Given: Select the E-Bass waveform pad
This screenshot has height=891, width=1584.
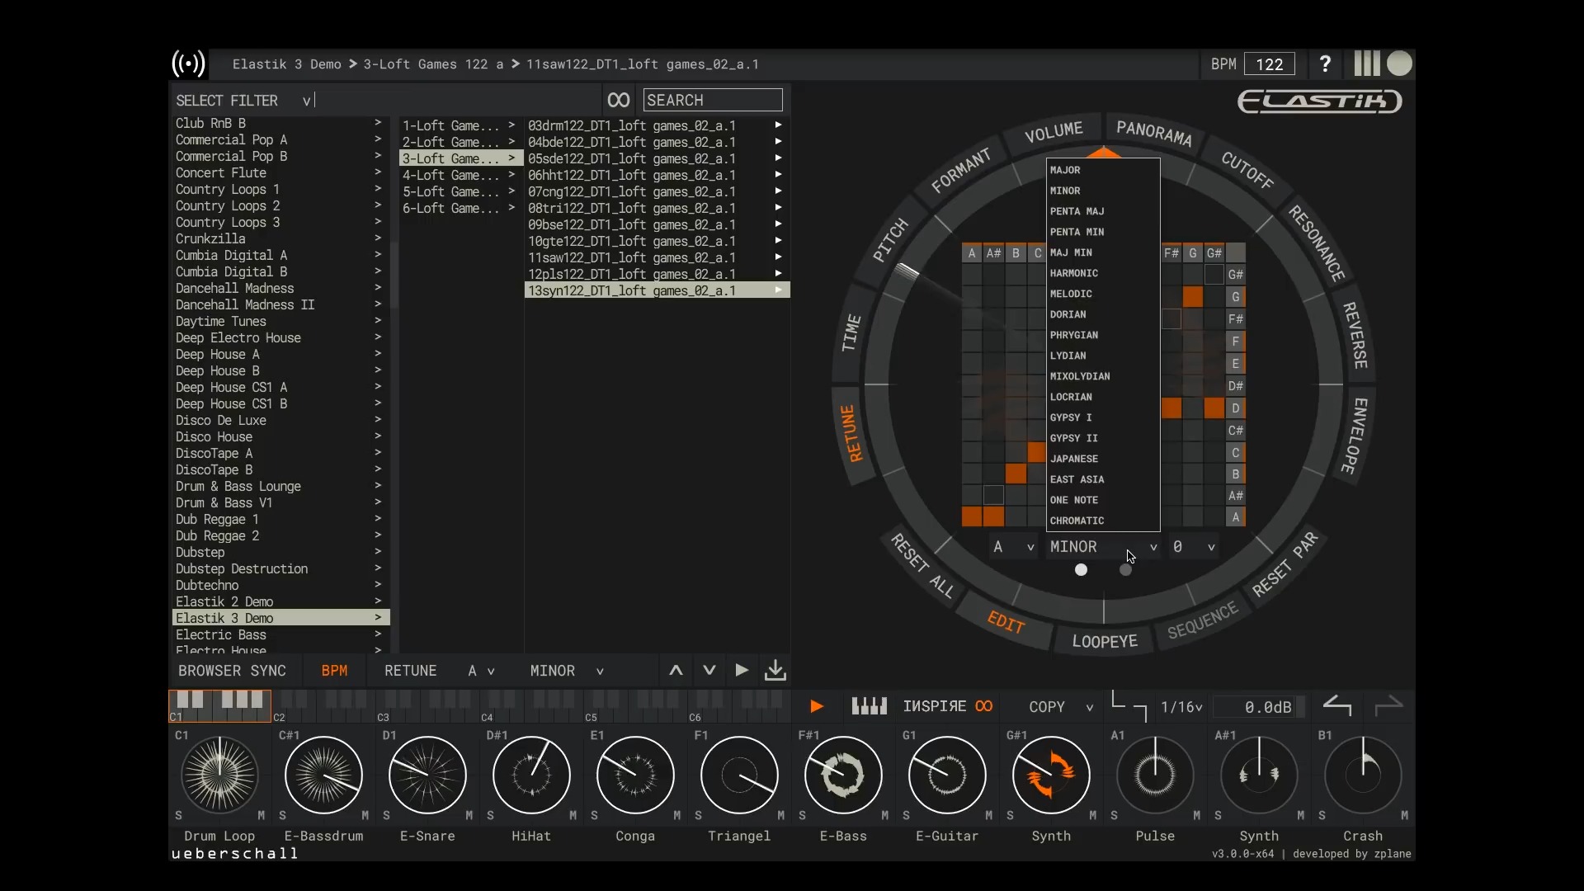Looking at the screenshot, I should pyautogui.click(x=843, y=775).
